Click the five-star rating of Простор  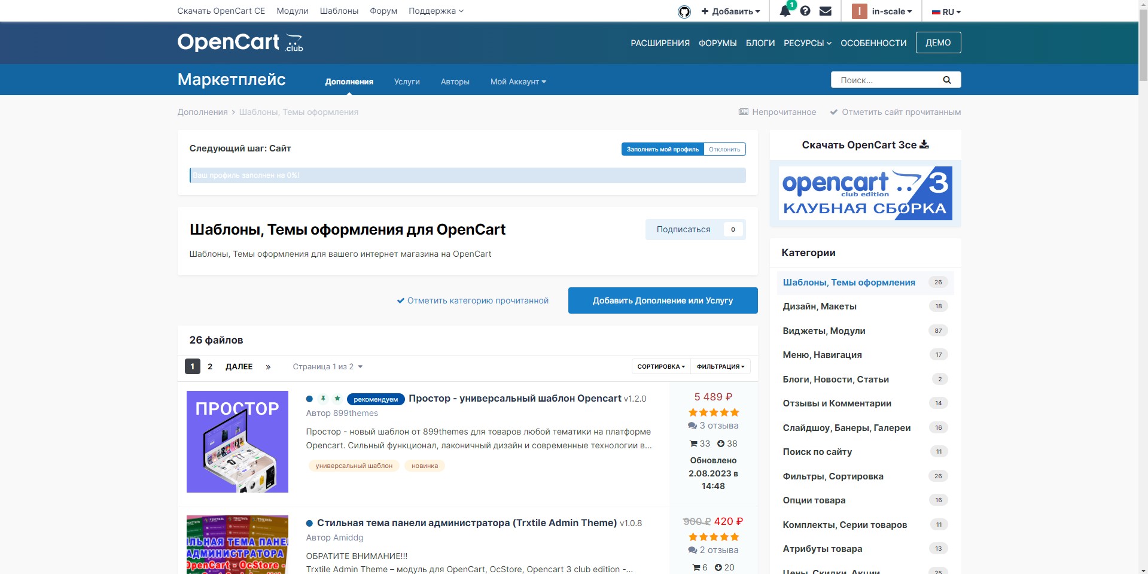click(x=714, y=412)
